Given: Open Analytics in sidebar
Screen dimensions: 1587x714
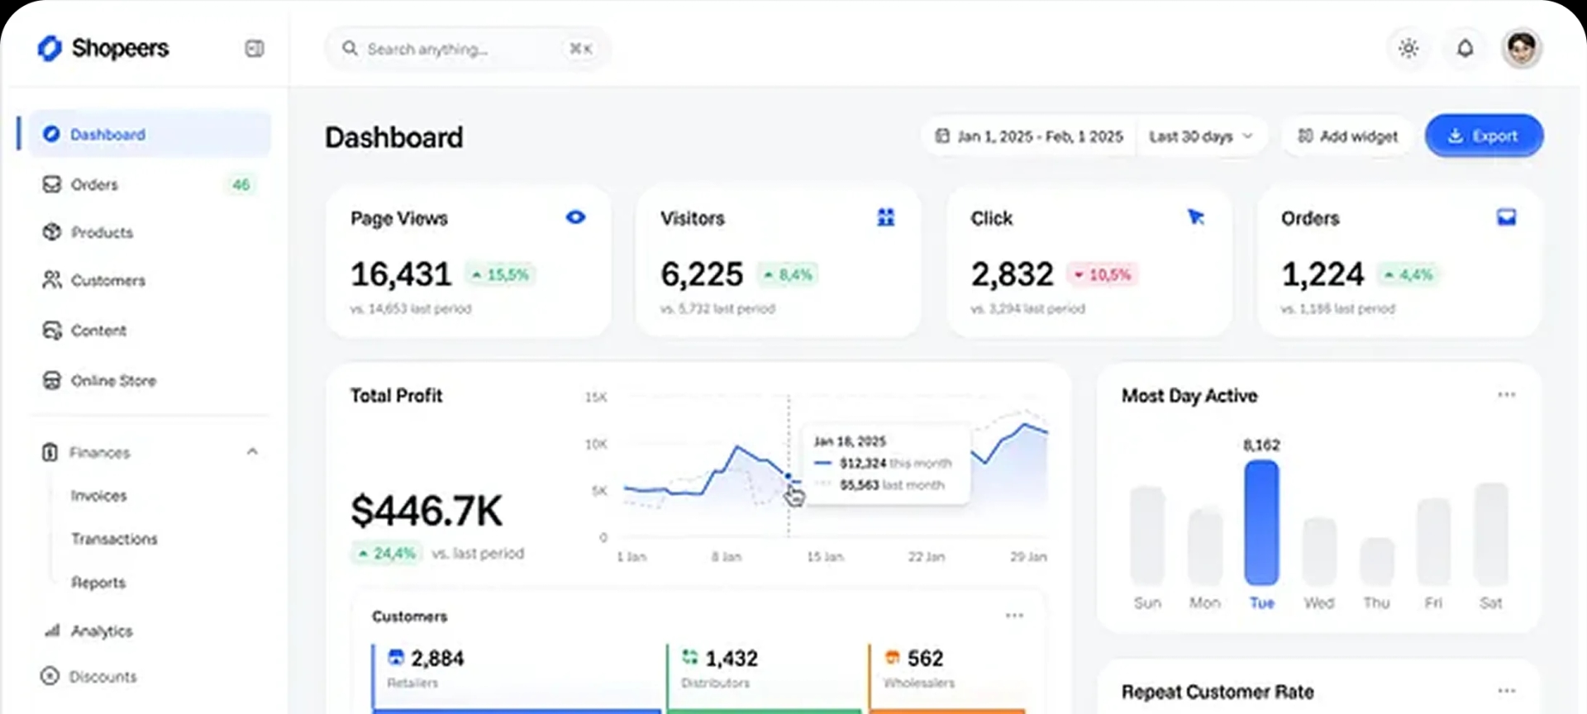Looking at the screenshot, I should click(x=150, y=631).
